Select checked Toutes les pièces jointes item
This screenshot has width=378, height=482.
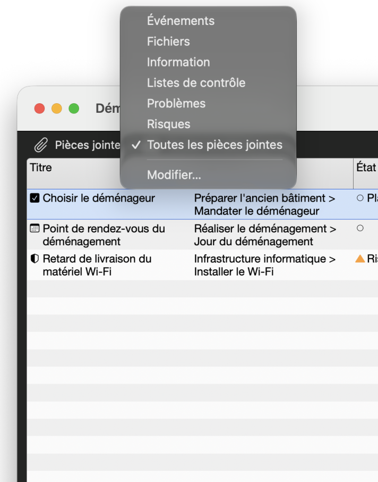[x=208, y=145]
